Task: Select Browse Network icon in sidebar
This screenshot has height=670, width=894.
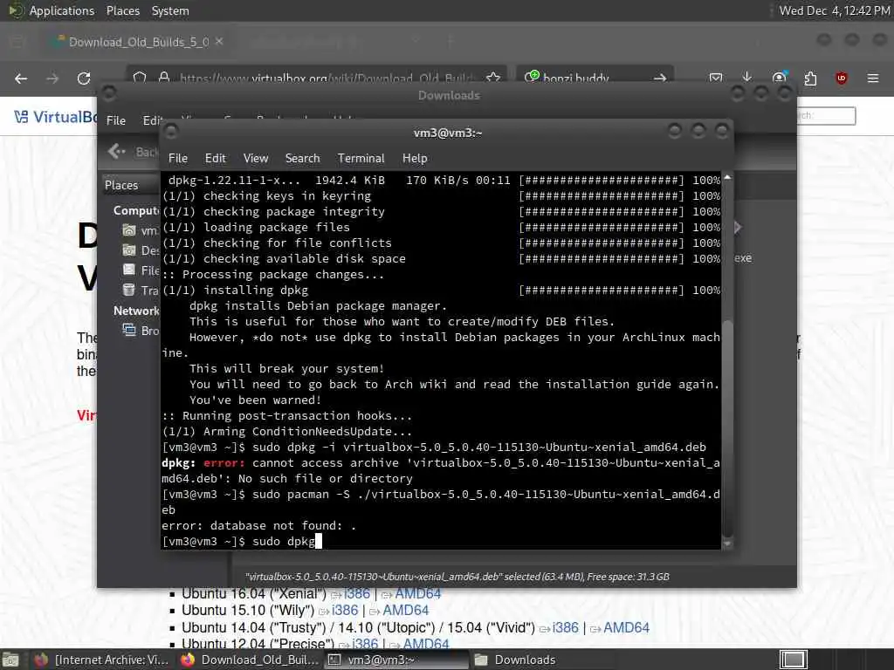Action: (x=129, y=330)
